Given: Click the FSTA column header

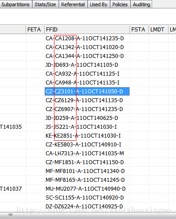Looking at the screenshot, I should [x=139, y=30].
